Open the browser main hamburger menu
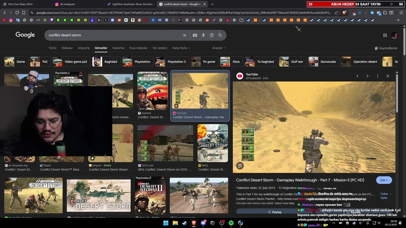Screen dimensions: 406x228 401,13
